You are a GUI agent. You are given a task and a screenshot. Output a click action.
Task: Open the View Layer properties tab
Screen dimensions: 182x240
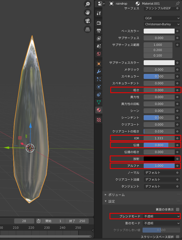click(99, 38)
